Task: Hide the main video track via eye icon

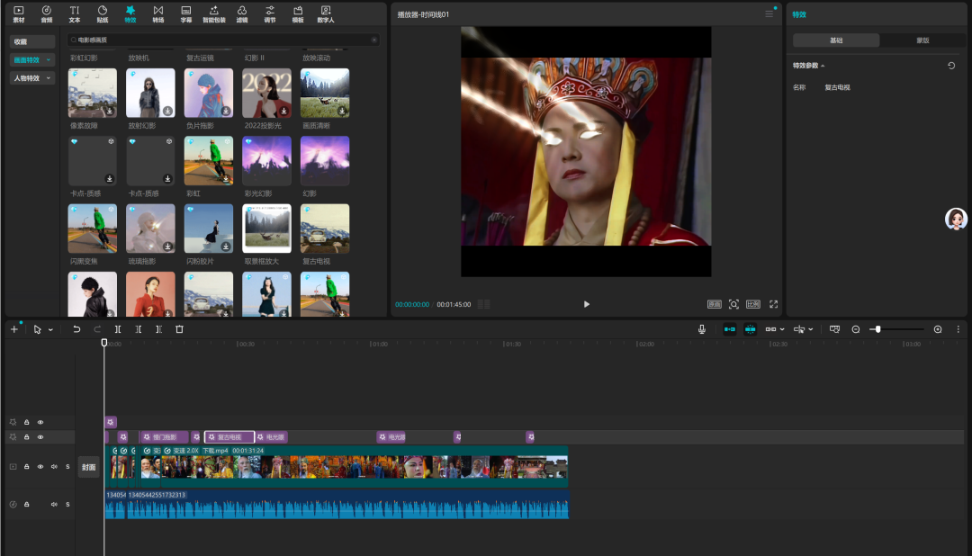Action: pos(40,467)
